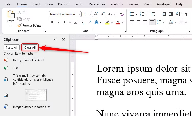Click the web page icon beside e-mail text

(x=6, y=79)
